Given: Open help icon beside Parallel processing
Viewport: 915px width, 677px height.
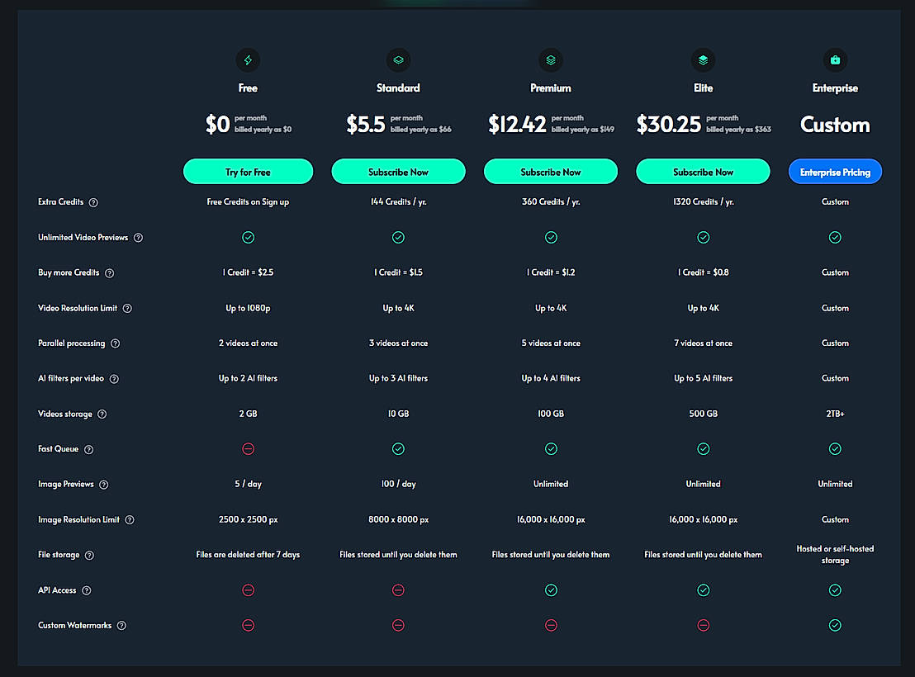Looking at the screenshot, I should click(x=115, y=343).
